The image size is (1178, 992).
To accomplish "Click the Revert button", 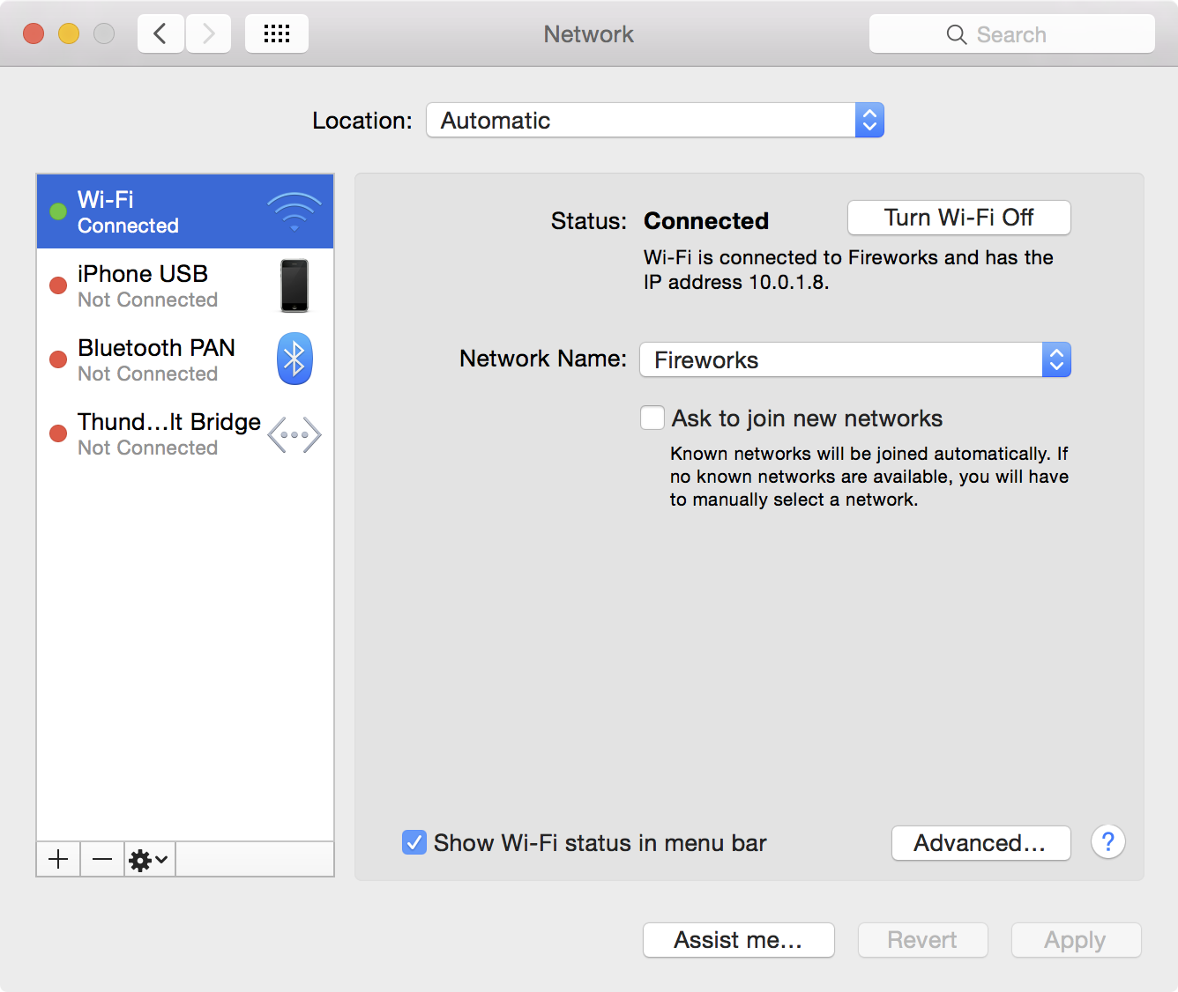I will tap(923, 940).
